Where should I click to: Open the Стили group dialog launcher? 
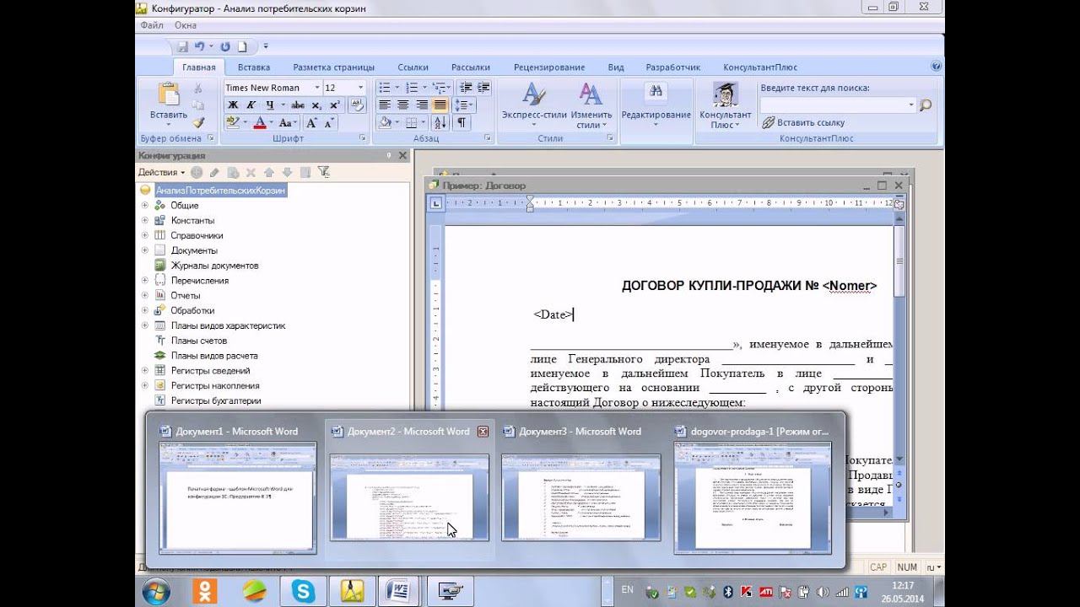click(611, 138)
